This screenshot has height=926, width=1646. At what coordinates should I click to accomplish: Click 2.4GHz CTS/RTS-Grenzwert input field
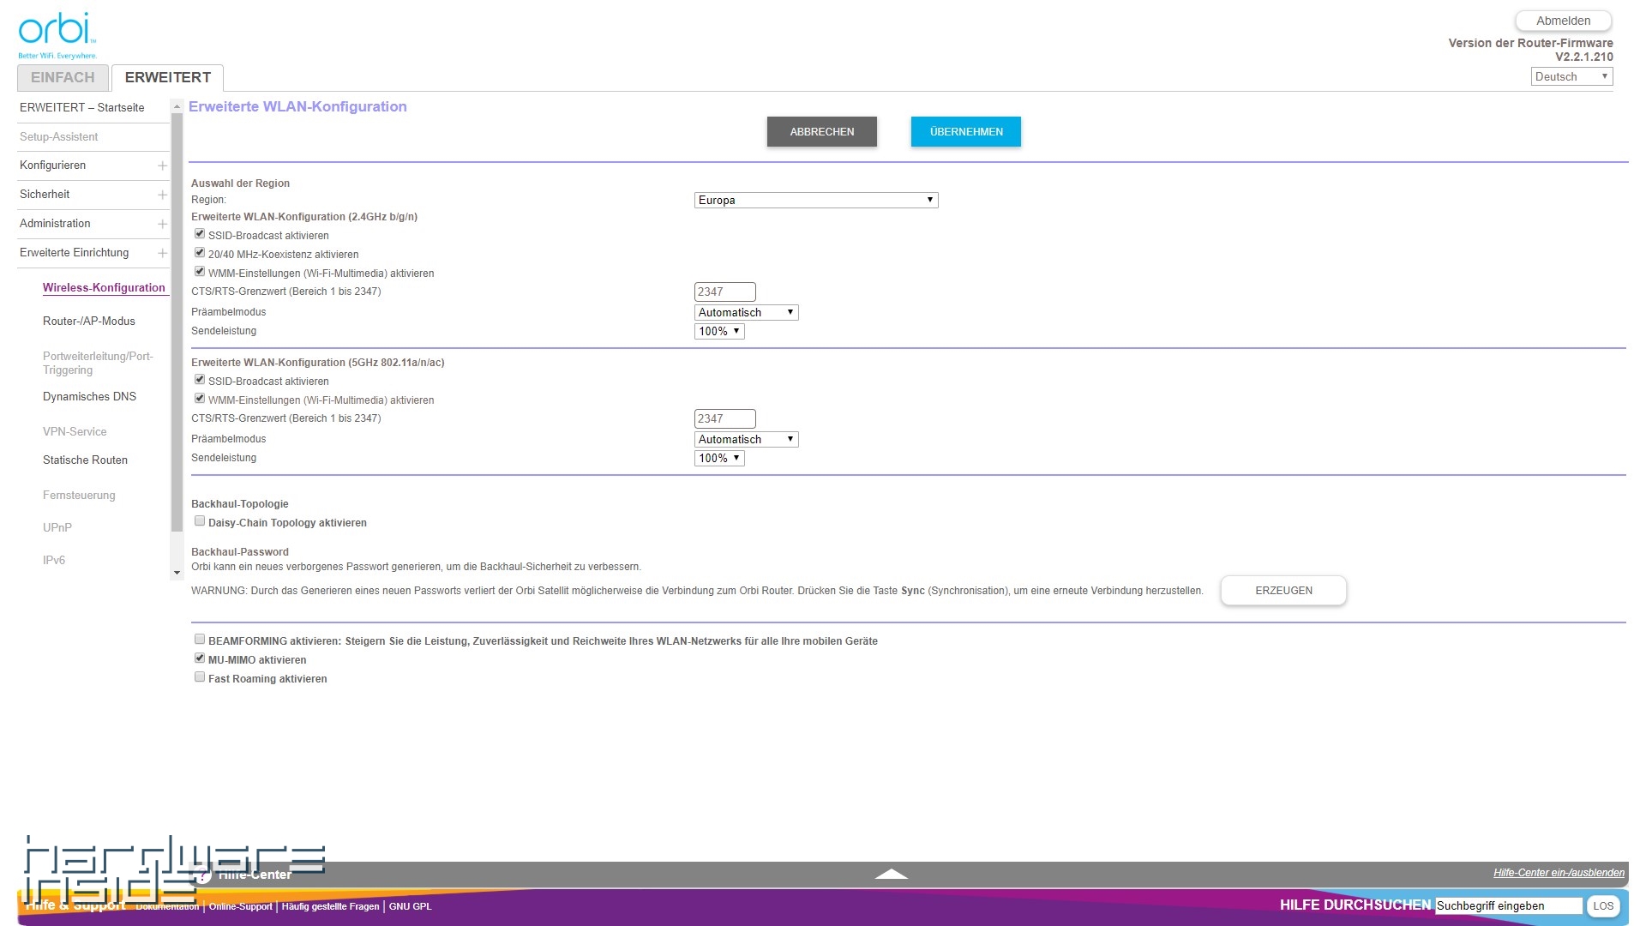[724, 292]
